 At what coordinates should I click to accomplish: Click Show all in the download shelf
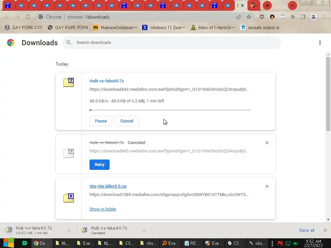(306, 230)
